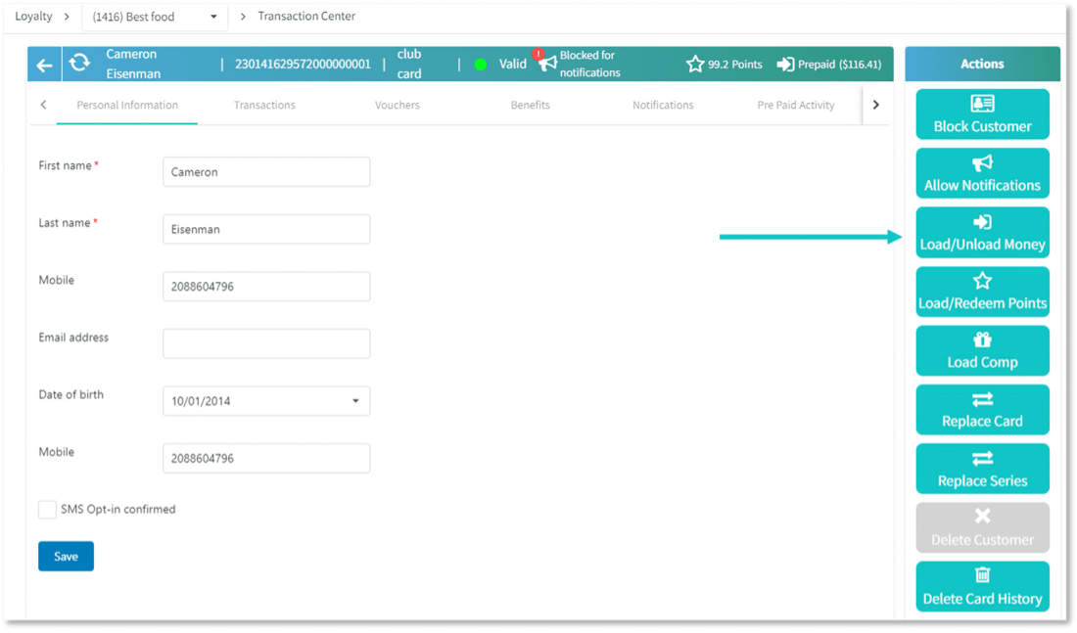This screenshot has width=1077, height=633.
Task: Switch to the Pre Paid Activity tab
Action: coord(796,105)
